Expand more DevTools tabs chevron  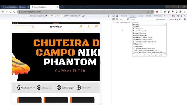[165, 16]
